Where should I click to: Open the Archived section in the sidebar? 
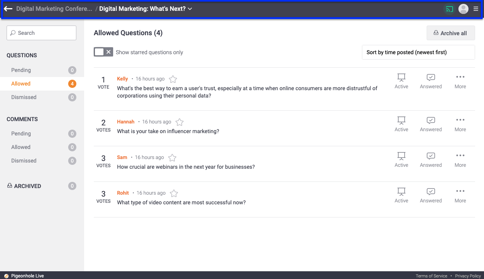(x=27, y=186)
